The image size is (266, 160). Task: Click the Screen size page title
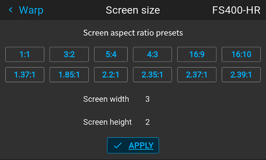[133, 10]
